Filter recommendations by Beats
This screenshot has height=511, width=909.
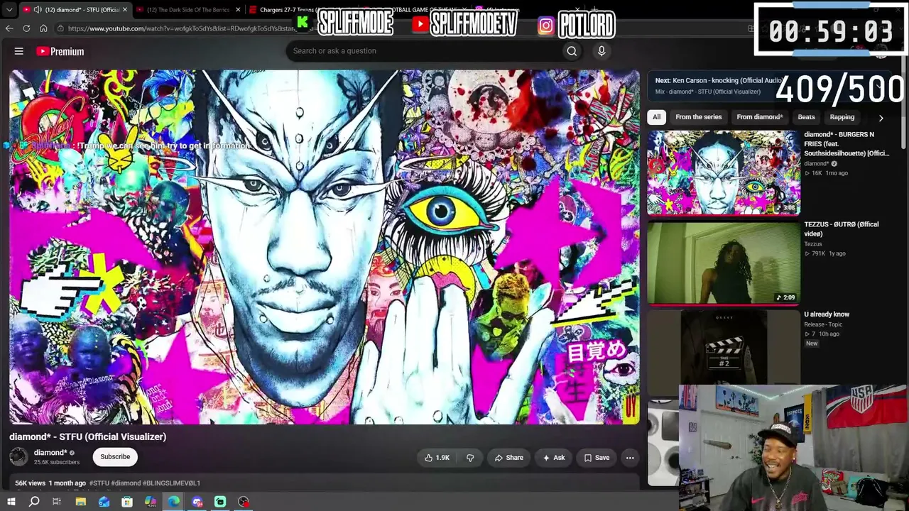[806, 117]
